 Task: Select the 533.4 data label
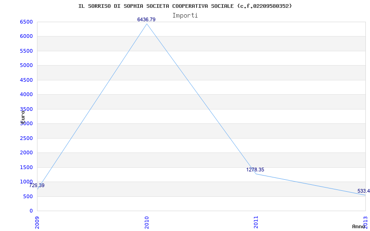pyautogui.click(x=364, y=191)
